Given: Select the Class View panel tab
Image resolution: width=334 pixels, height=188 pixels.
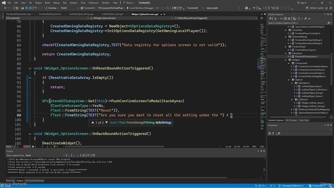Looking at the screenshot, I should click(x=304, y=121).
